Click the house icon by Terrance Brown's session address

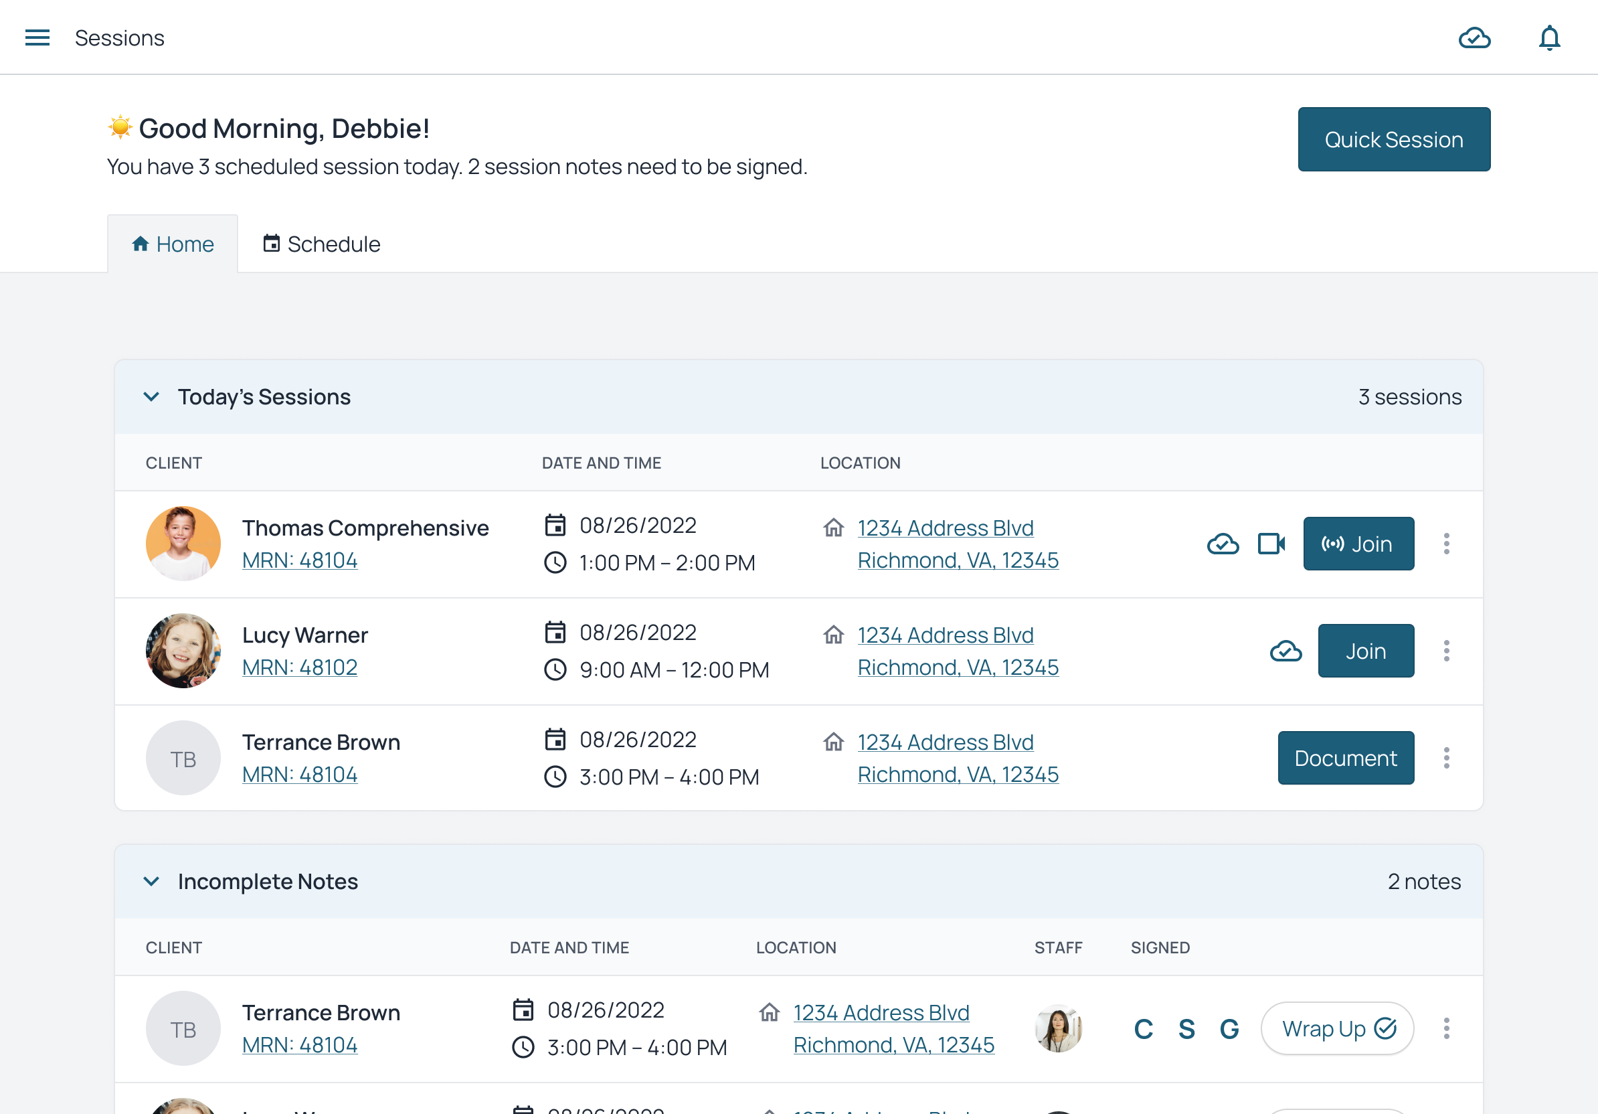[x=833, y=742]
